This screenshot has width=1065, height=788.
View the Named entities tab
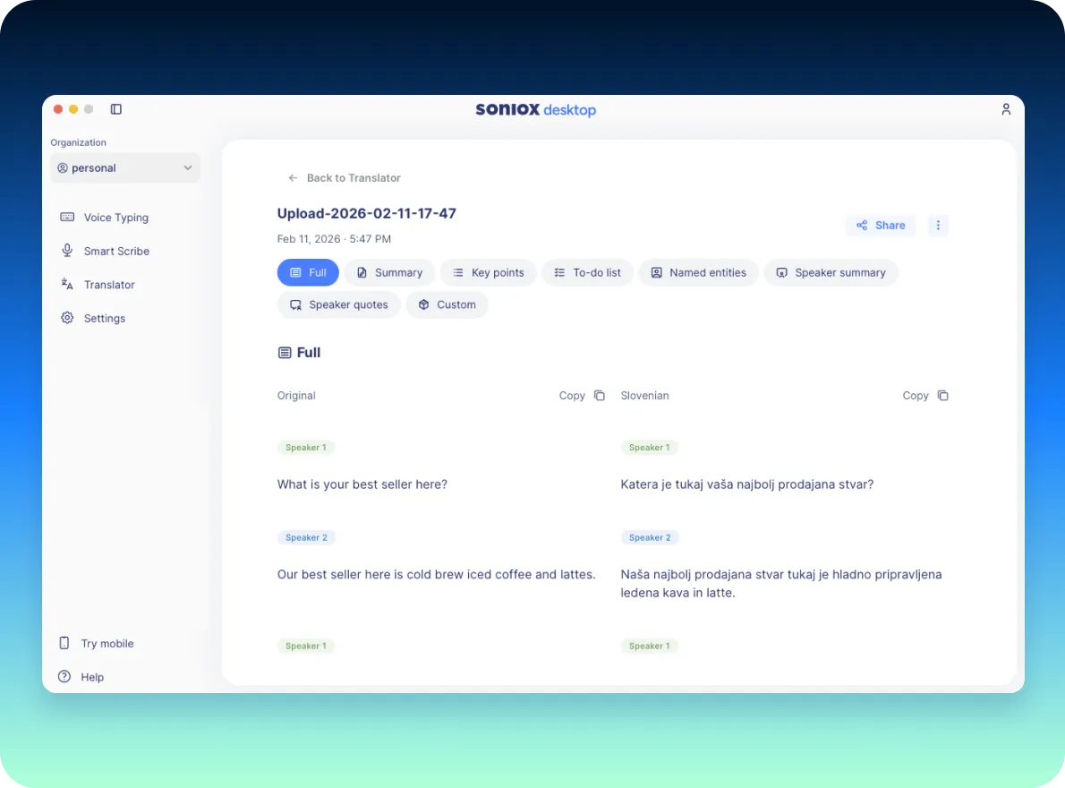click(x=698, y=273)
